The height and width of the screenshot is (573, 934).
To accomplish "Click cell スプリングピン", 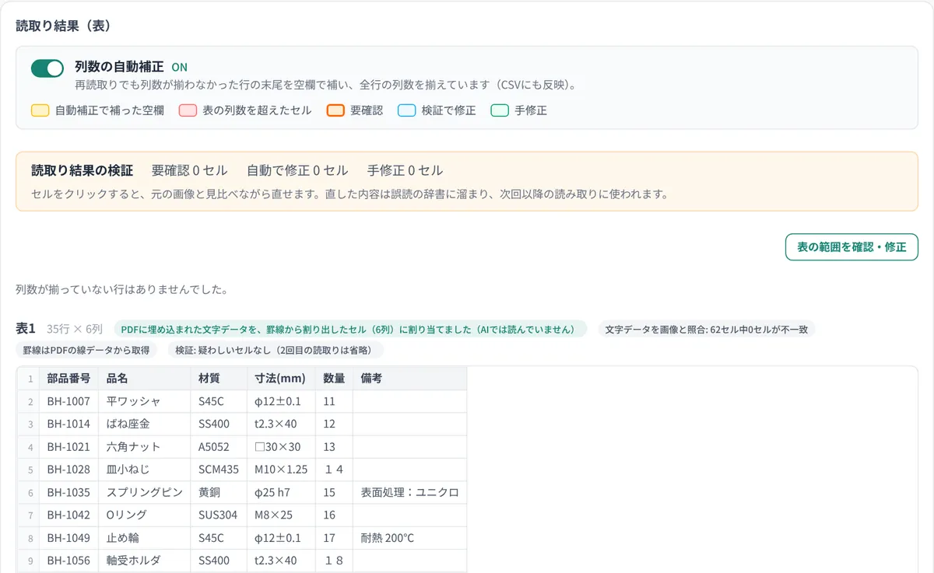I will 144,492.
